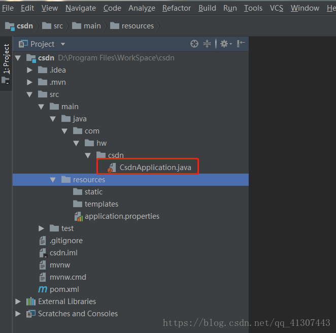The image size is (336, 333).
Task: Open the Analyze menu
Action: tap(142, 8)
